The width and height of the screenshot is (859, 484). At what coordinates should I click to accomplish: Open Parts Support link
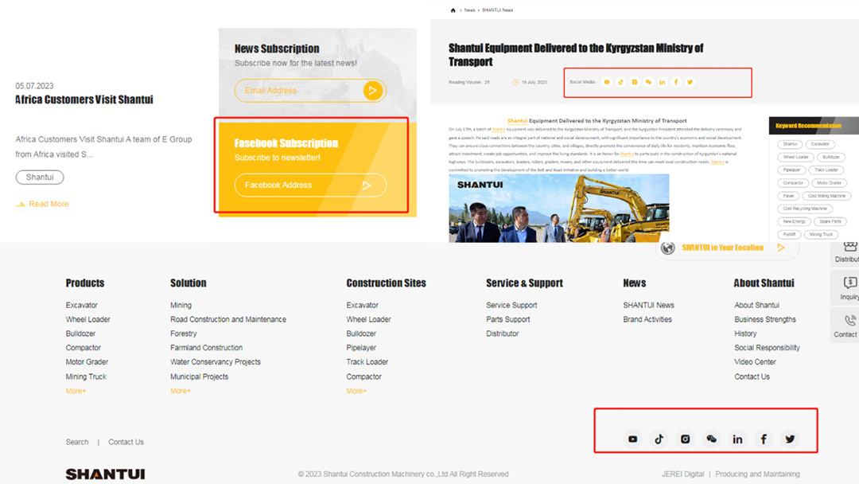(x=507, y=319)
